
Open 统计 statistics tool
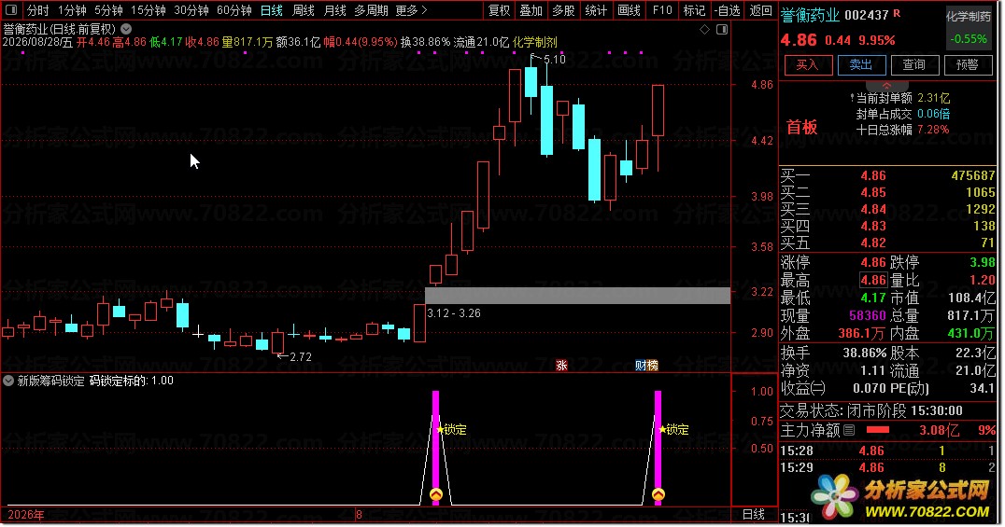pos(596,10)
